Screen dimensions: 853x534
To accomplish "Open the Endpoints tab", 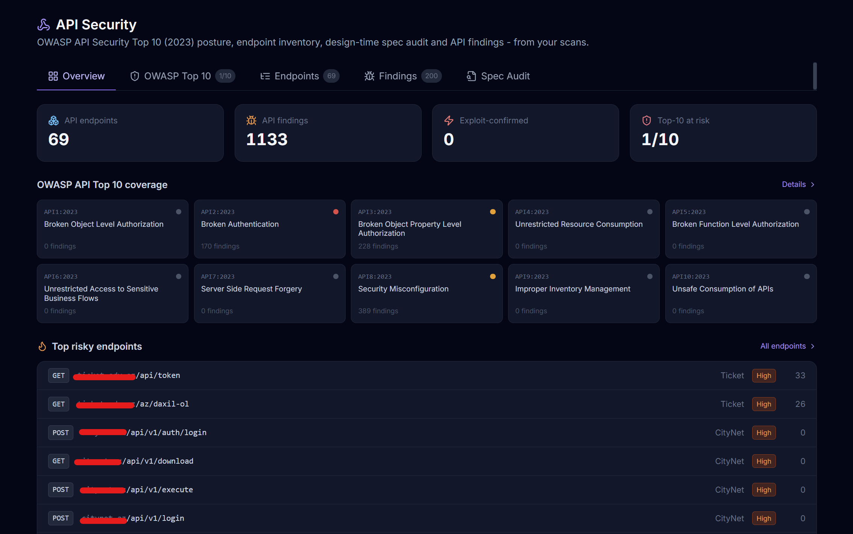I will [300, 76].
